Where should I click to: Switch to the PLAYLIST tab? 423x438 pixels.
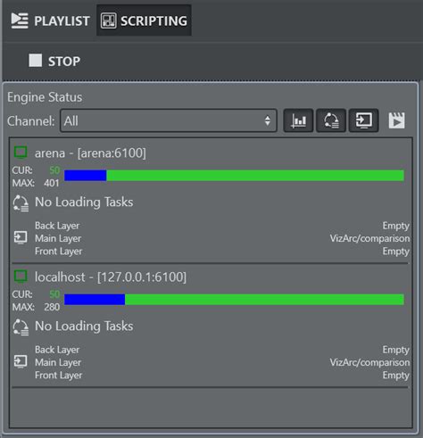pos(50,21)
